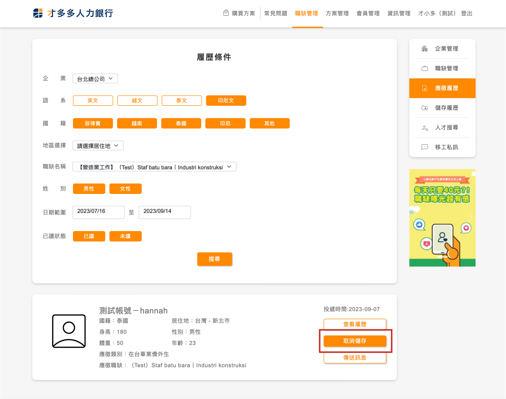Click the applicant profile avatar thumbnail

tap(69, 331)
